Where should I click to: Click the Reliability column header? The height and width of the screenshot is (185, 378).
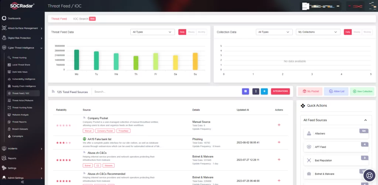click(61, 110)
